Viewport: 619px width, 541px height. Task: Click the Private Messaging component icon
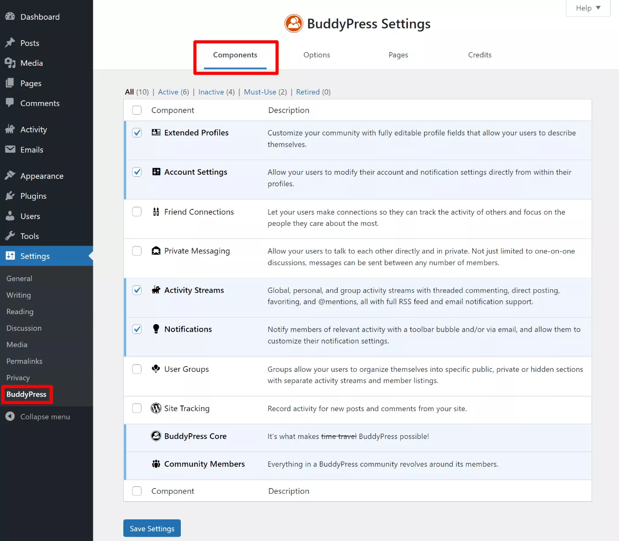156,251
